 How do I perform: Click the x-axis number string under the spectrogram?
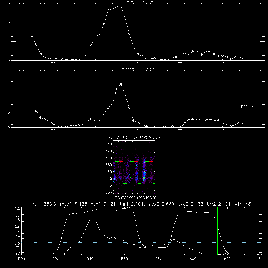pyautogui.click(x=136, y=198)
